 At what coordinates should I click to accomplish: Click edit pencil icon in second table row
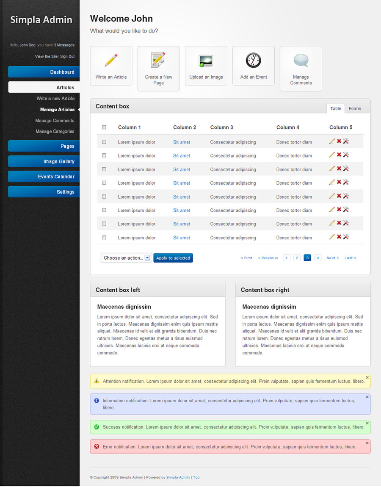coord(332,155)
